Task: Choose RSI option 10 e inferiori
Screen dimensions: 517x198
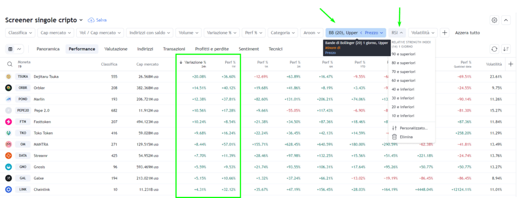Action: tap(412, 116)
